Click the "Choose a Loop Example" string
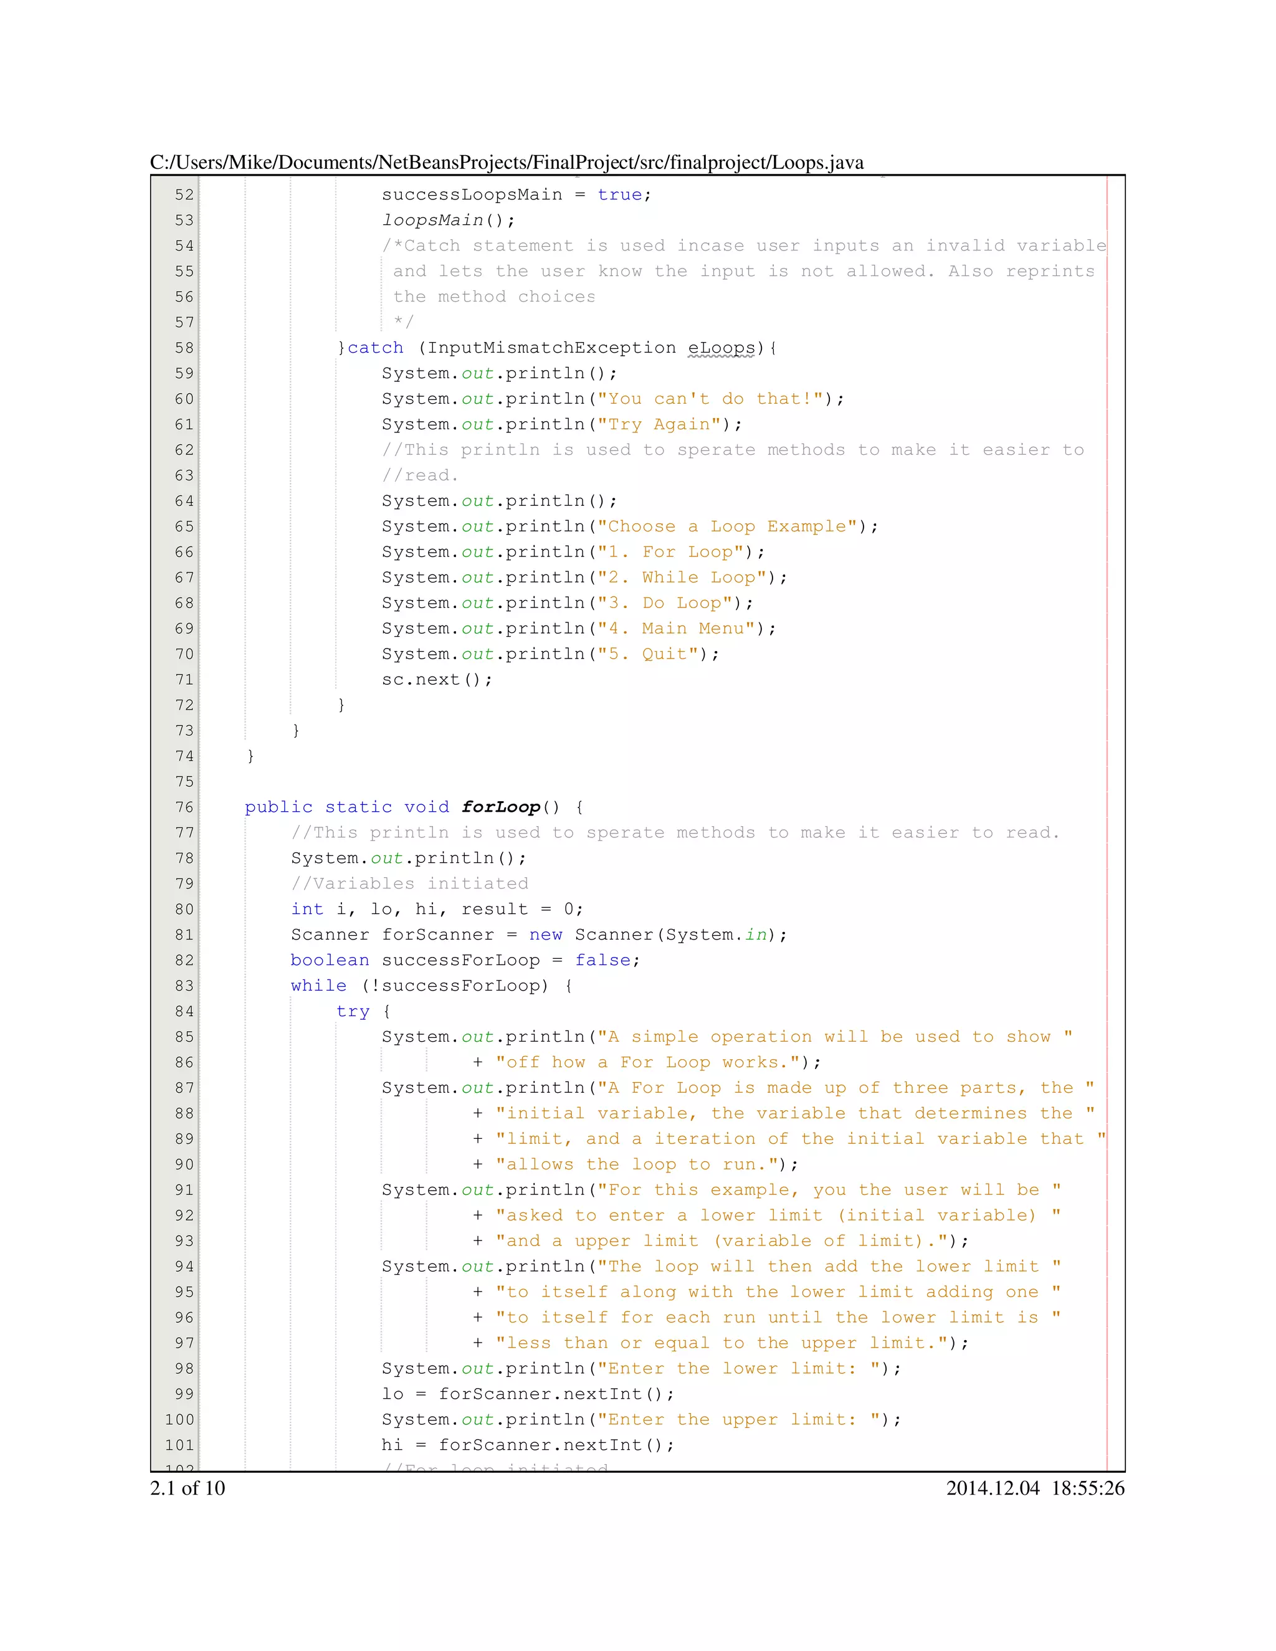 click(x=731, y=526)
